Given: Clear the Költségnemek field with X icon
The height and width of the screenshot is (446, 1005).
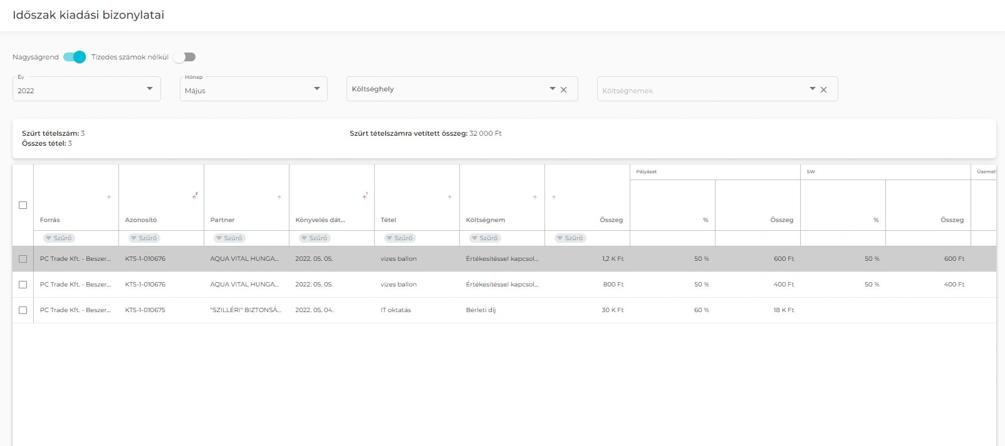Looking at the screenshot, I should coord(824,89).
